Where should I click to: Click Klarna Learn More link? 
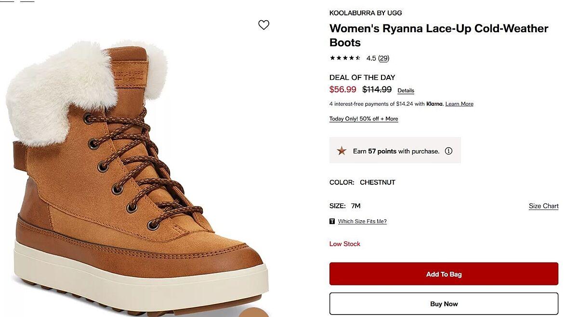tap(459, 104)
